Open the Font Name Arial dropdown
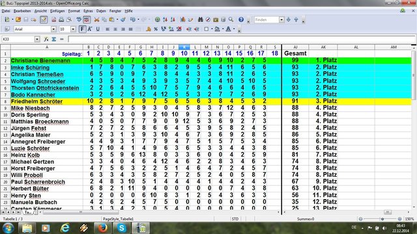Image resolution: width=417 pixels, height=234 pixels. [x=53, y=29]
